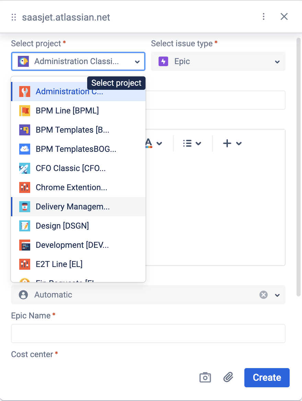Click the purple Epic issue type icon
Viewport: 302px width, 401px height.
[x=163, y=61]
